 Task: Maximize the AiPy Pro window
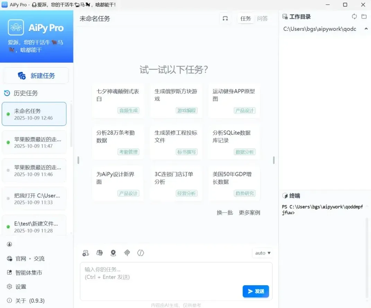click(x=345, y=5)
